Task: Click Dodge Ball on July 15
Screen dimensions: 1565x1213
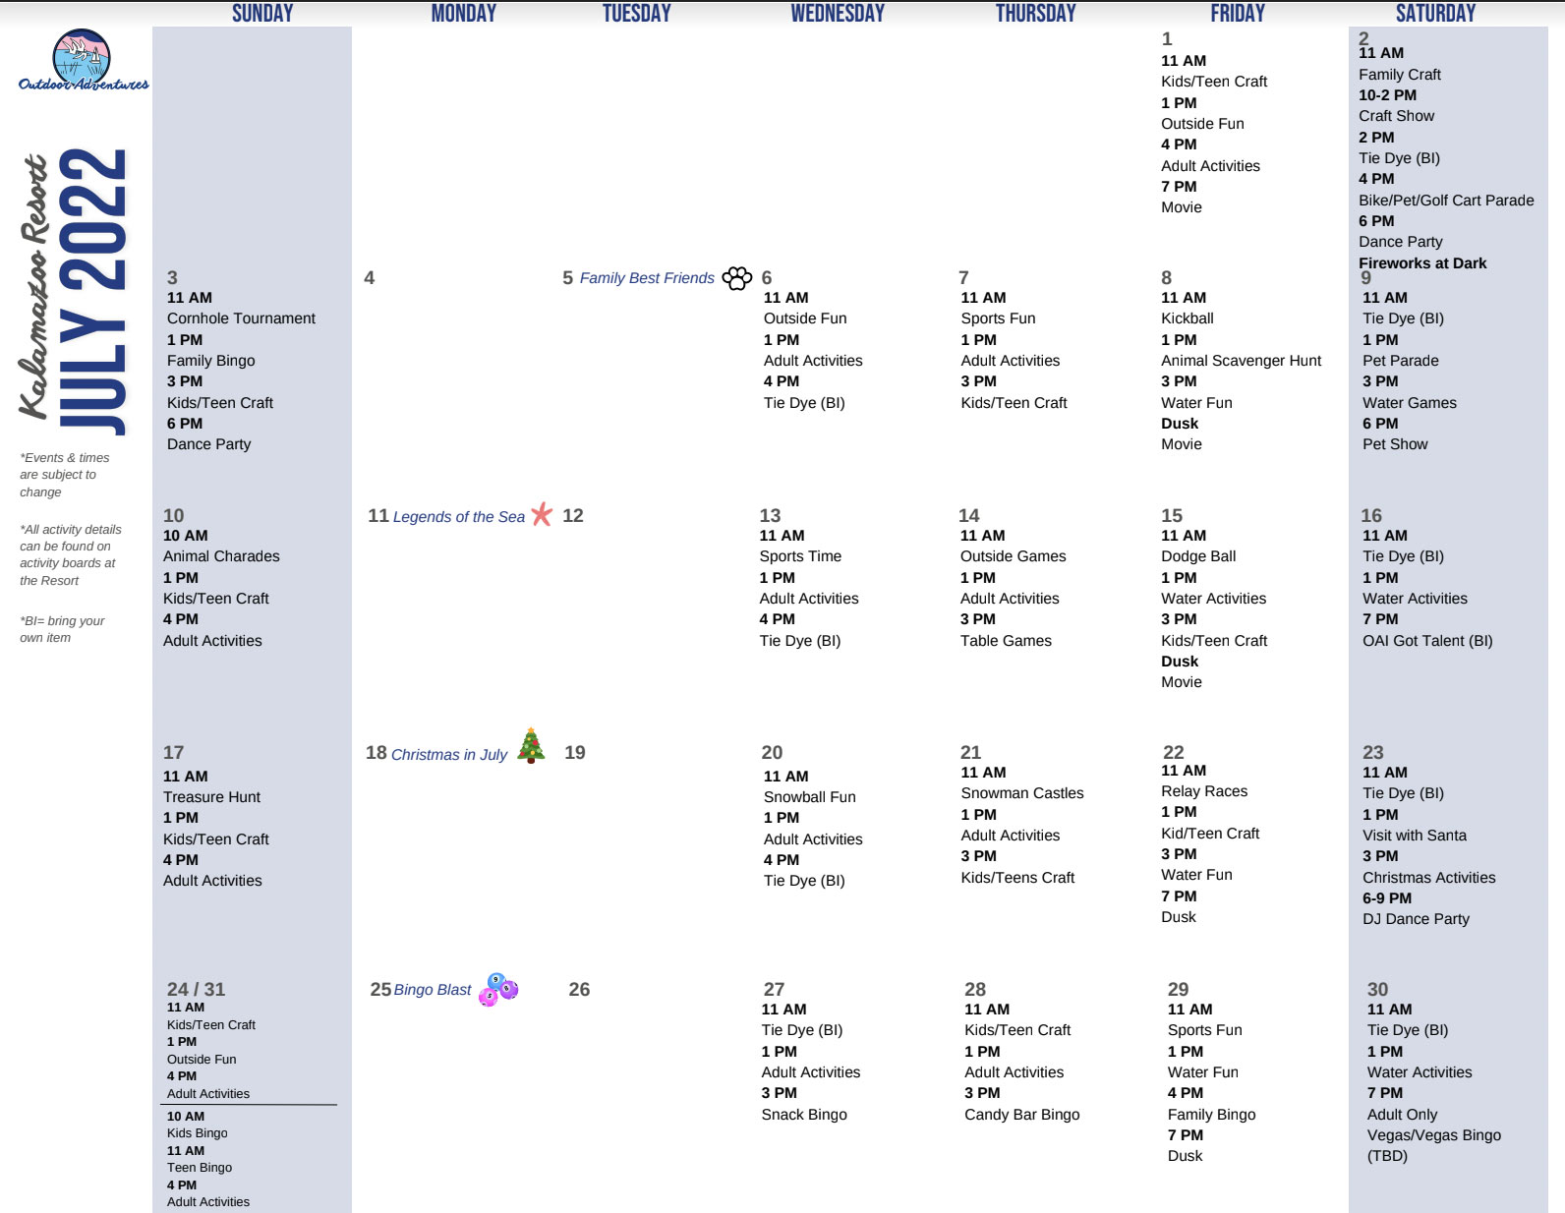Action: 1198,556
